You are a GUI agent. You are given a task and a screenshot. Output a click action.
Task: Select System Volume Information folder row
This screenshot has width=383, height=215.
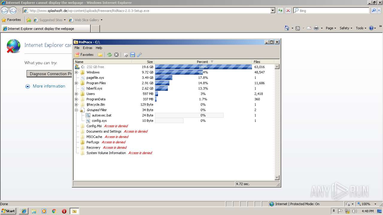174,153
